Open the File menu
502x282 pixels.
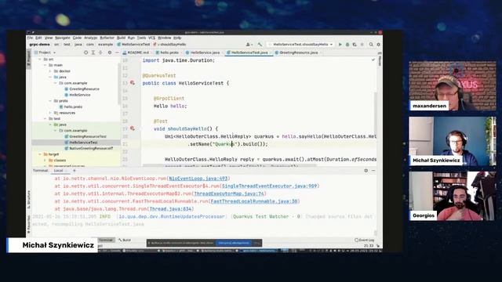coord(30,38)
